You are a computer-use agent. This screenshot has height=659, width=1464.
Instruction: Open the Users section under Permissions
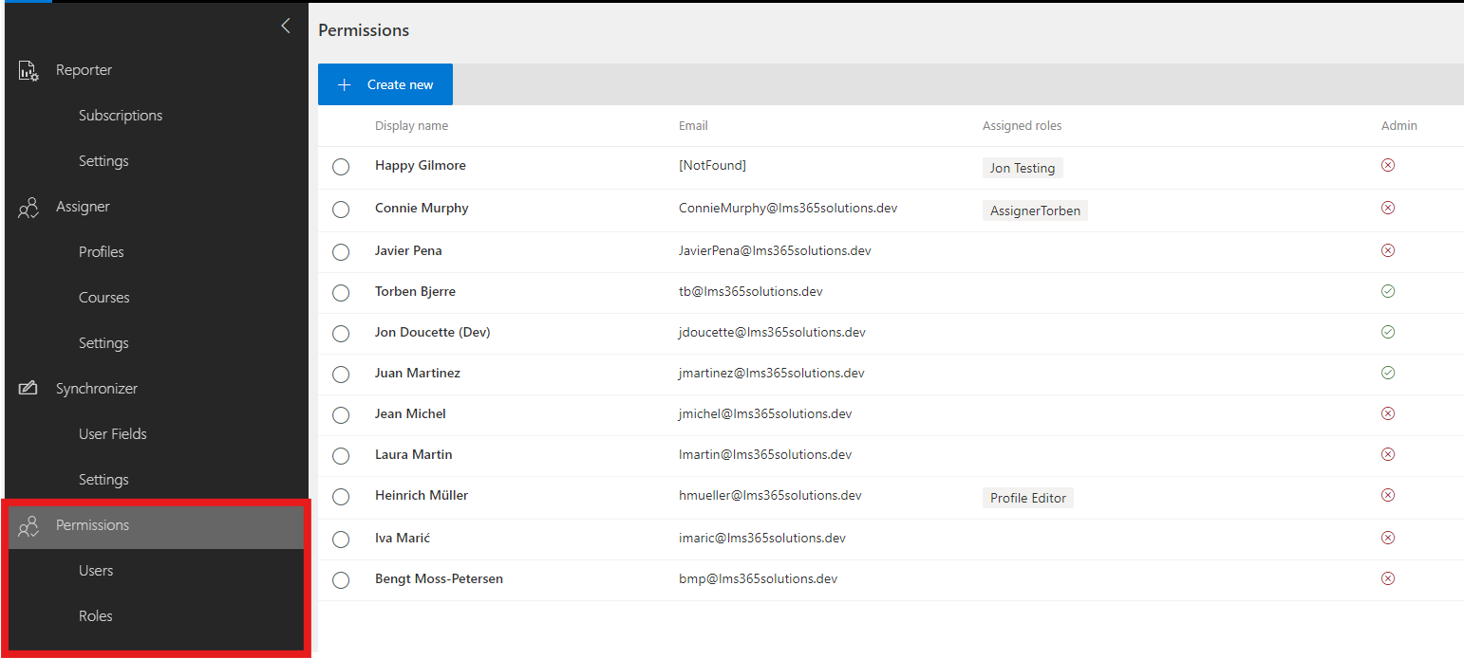click(x=96, y=570)
